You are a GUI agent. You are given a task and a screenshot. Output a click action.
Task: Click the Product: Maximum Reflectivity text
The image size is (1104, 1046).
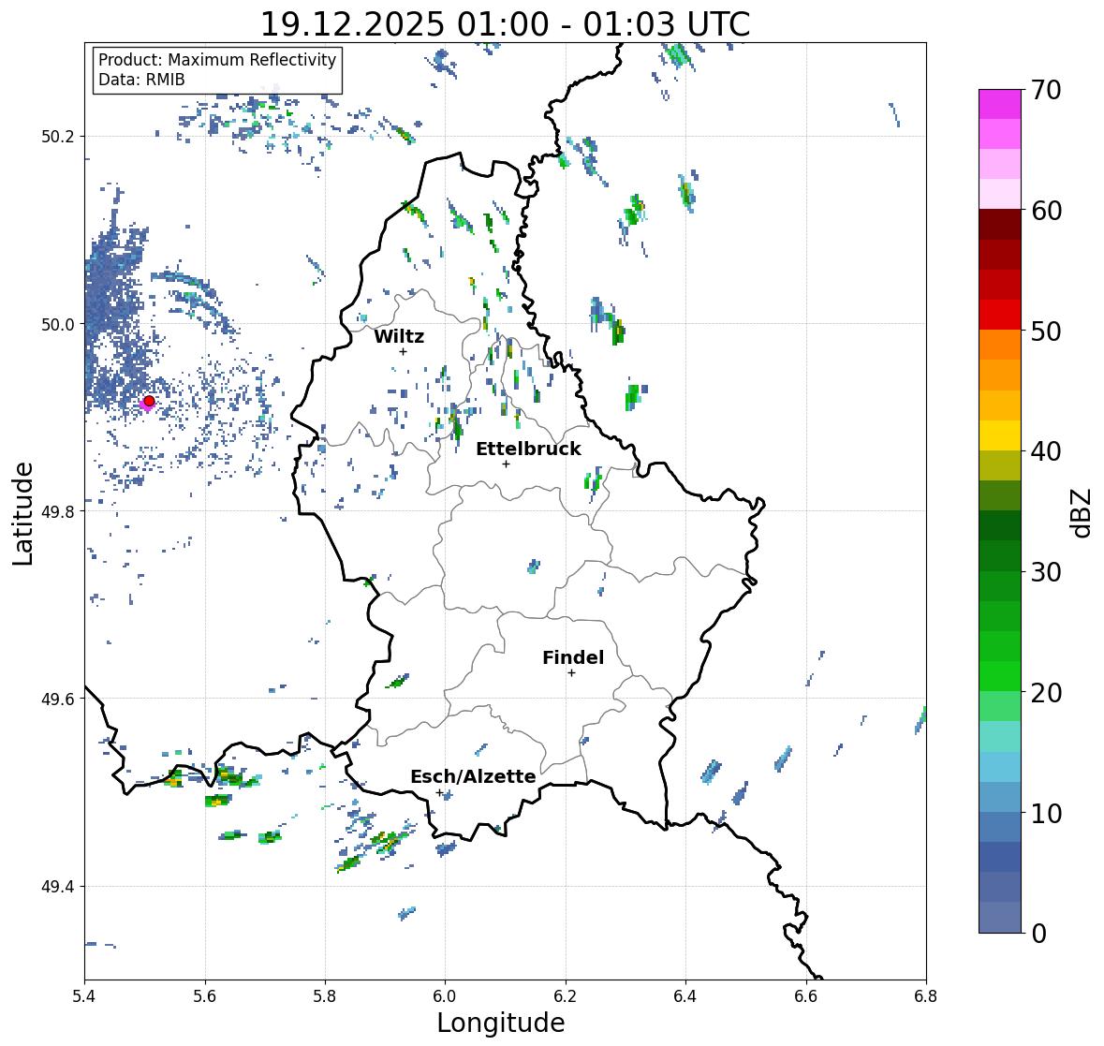click(x=217, y=60)
